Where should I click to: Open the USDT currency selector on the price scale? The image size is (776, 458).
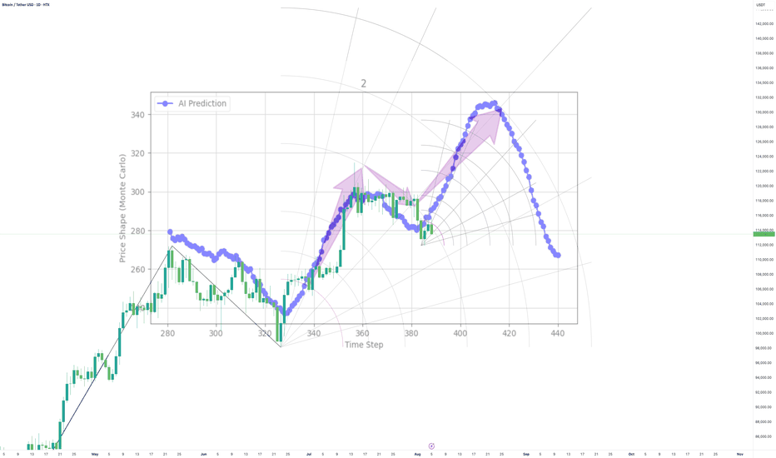click(x=761, y=4)
